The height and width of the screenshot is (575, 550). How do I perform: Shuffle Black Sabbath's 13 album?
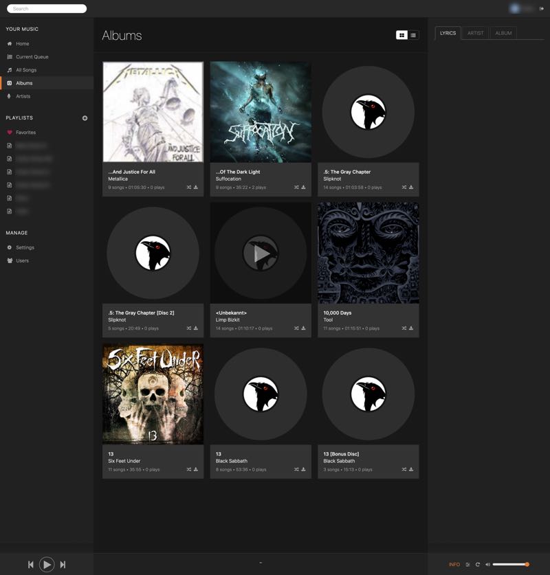coord(296,469)
